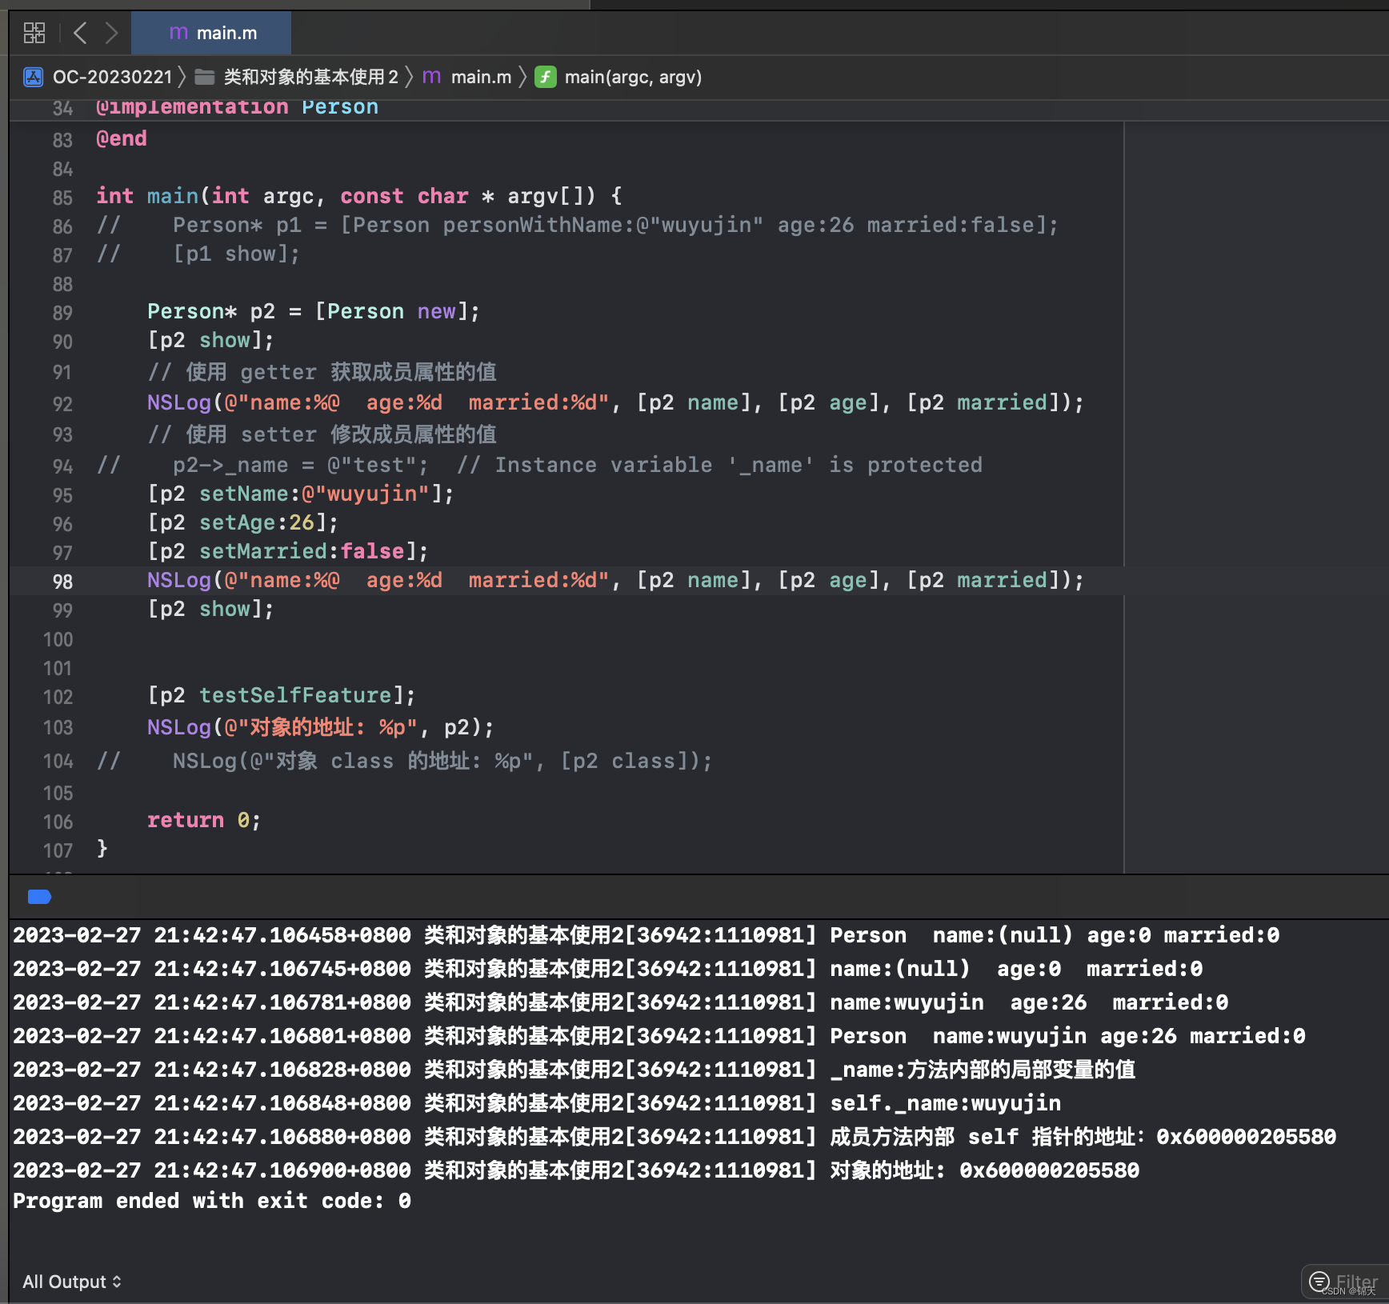
Task: Click 'new' in Person* p2 line
Action: point(436,311)
